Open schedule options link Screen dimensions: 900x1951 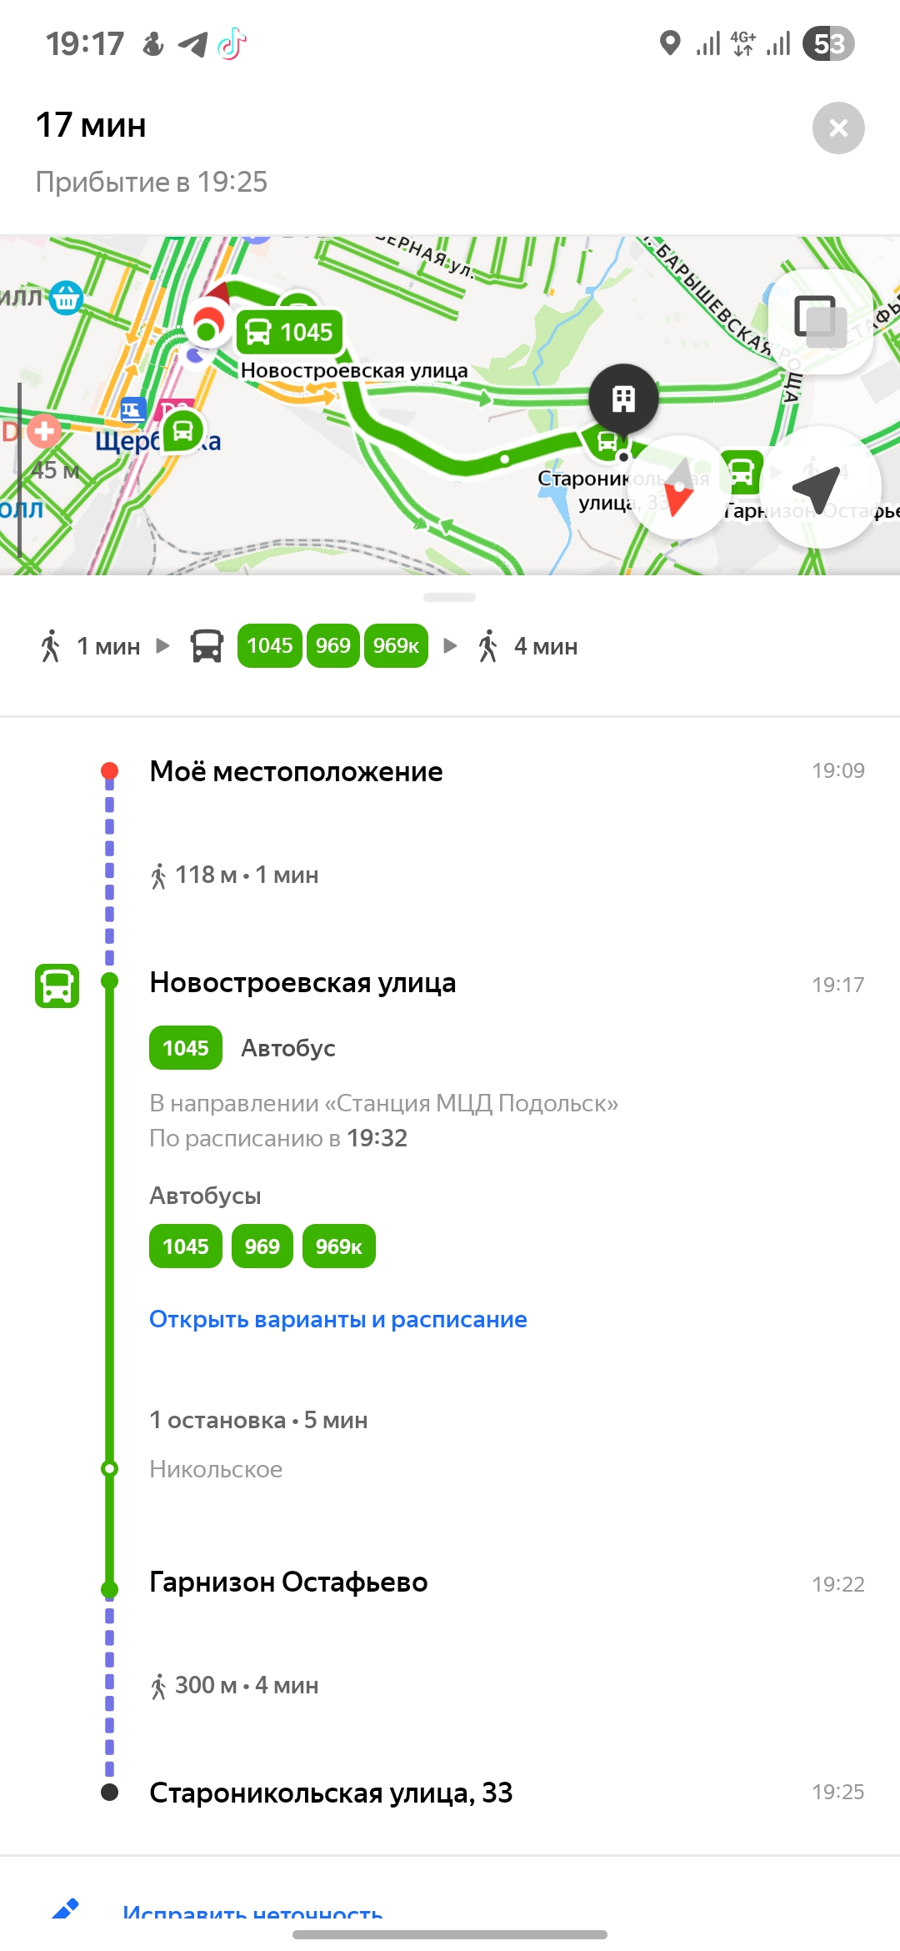pos(337,1319)
